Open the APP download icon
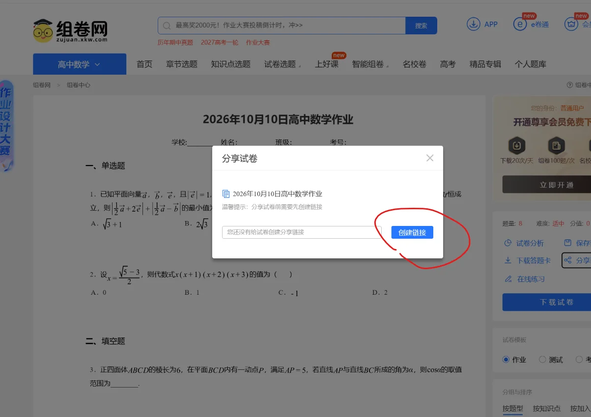591x417 pixels. (x=474, y=24)
